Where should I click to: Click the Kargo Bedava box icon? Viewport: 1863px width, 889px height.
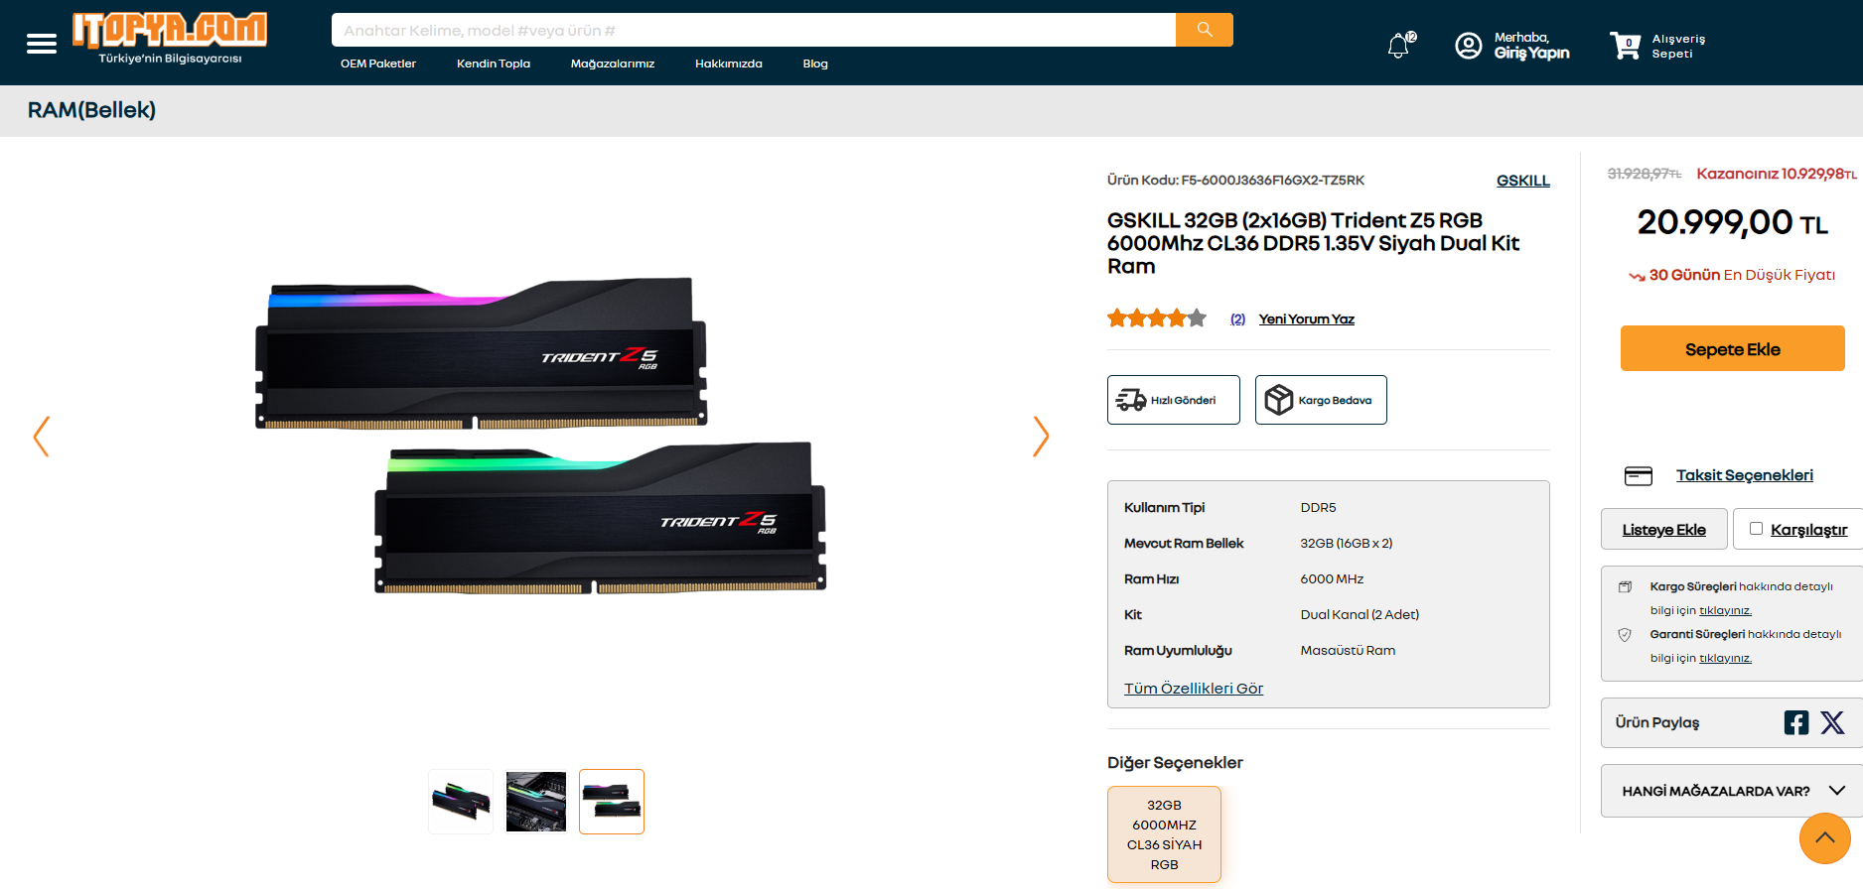point(1279,400)
